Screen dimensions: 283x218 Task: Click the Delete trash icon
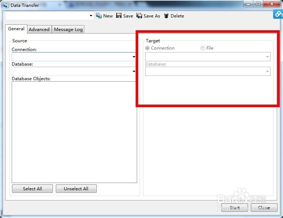click(166, 16)
